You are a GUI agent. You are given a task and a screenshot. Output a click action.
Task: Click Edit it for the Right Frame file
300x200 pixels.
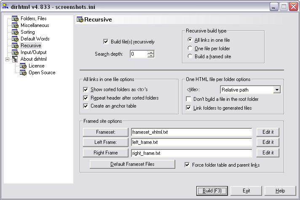click(268, 153)
